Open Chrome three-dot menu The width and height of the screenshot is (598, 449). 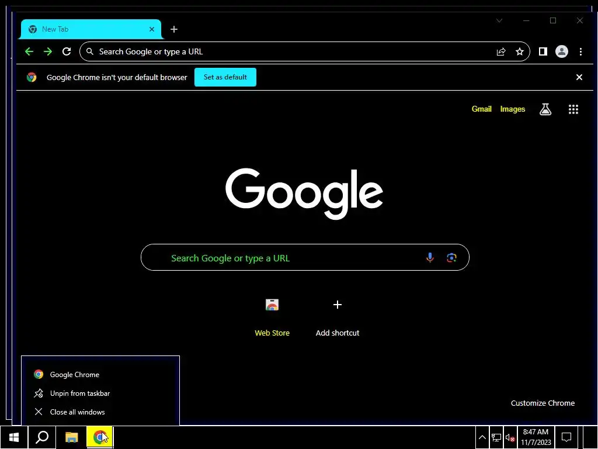580,51
